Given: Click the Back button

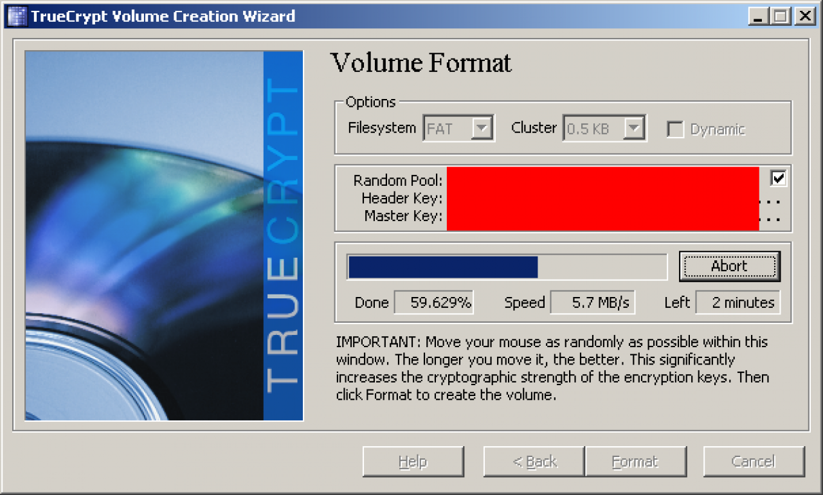Looking at the screenshot, I should pyautogui.click(x=534, y=462).
